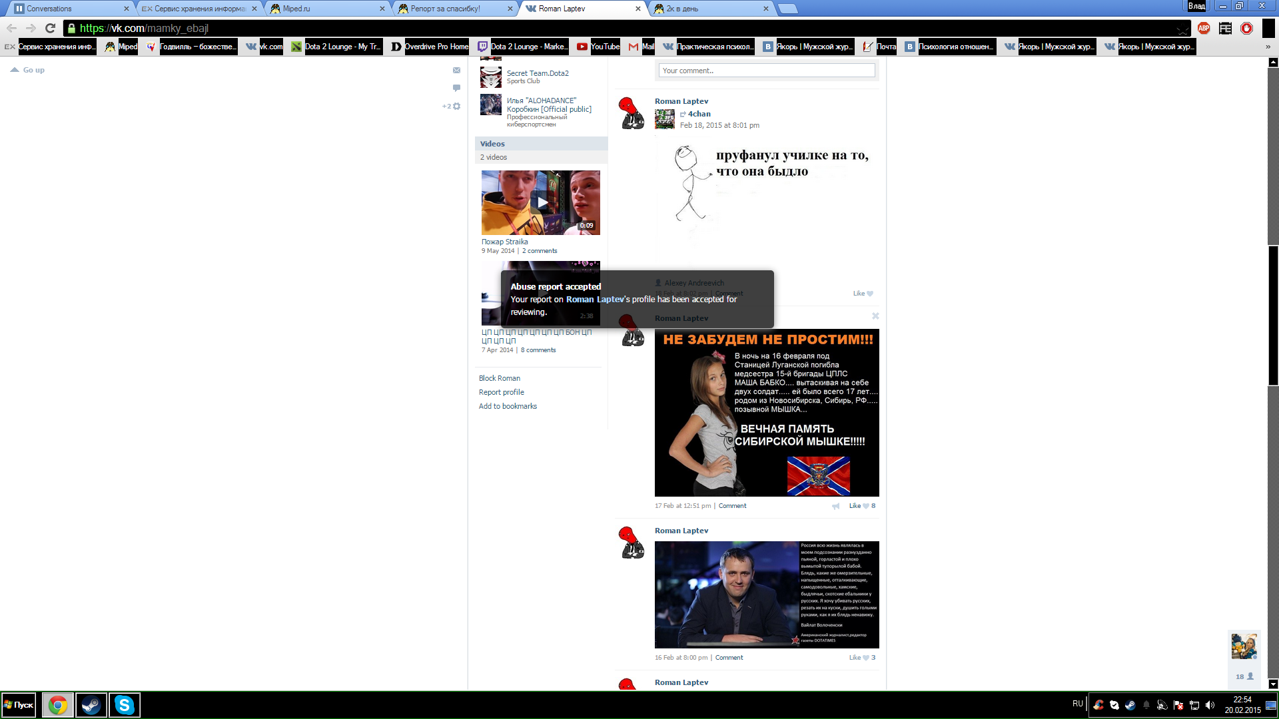Click Block Roman link
The image size is (1279, 719).
[500, 378]
